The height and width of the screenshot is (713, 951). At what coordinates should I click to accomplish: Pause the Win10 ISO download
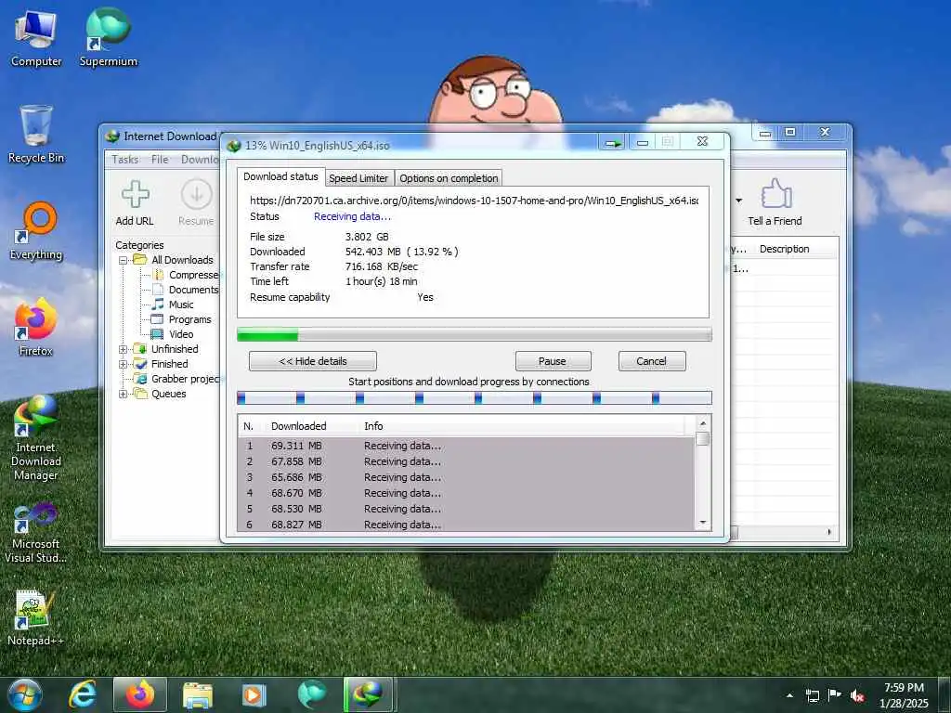553,361
